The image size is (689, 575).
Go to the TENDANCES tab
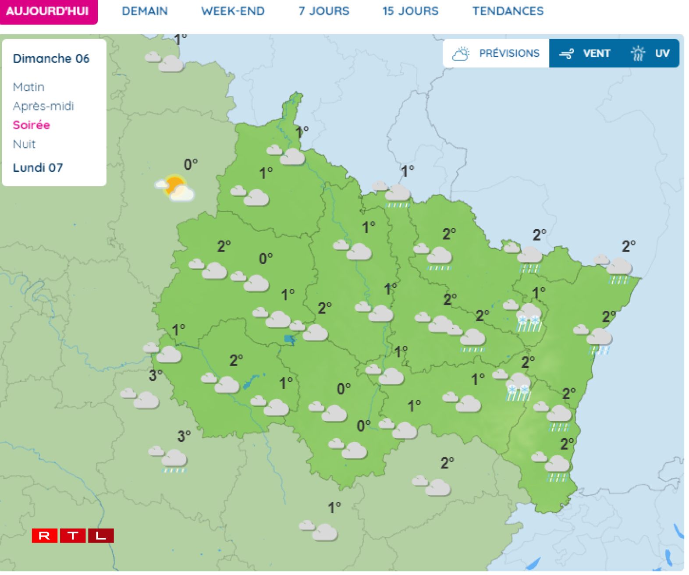[x=508, y=11]
